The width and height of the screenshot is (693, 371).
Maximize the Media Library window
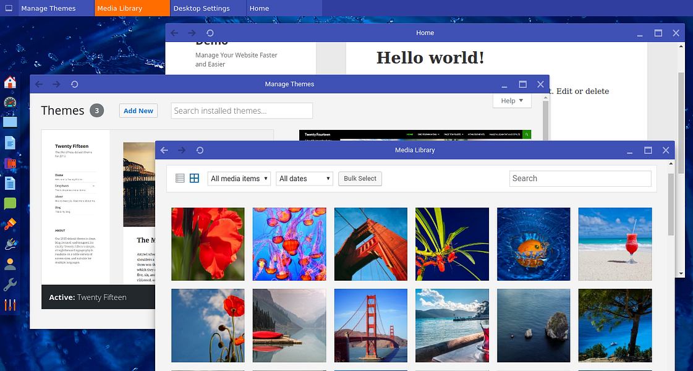(x=648, y=150)
